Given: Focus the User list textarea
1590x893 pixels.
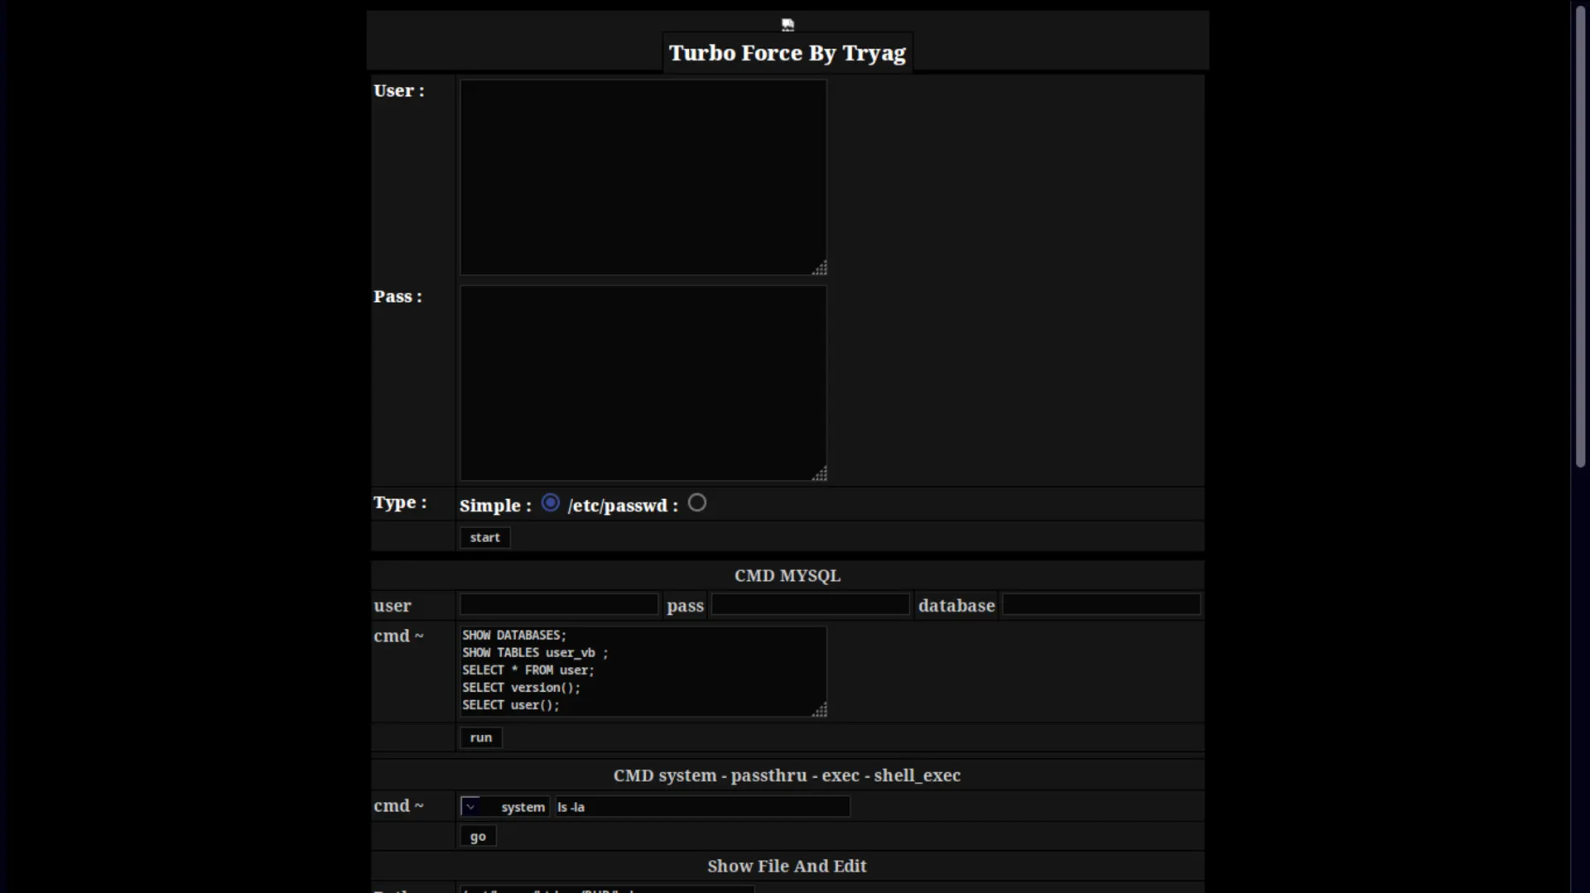Looking at the screenshot, I should (643, 177).
